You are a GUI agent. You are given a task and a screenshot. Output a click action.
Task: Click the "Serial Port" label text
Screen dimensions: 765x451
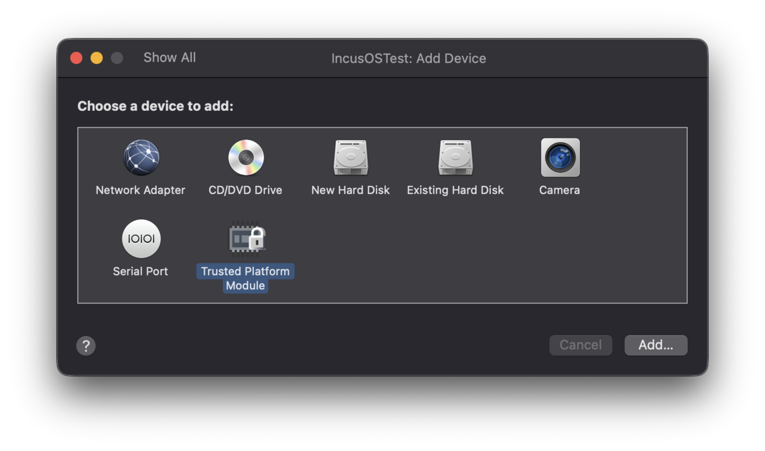[x=141, y=271]
